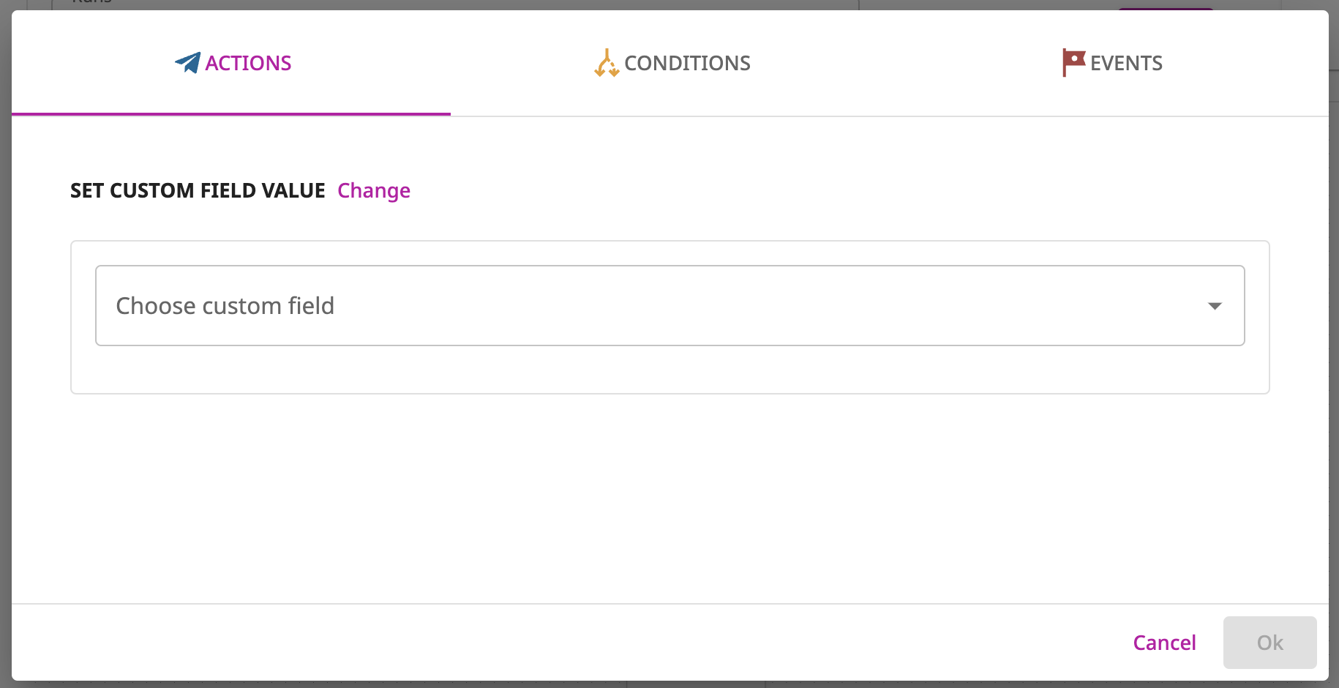Image resolution: width=1339 pixels, height=688 pixels.
Task: Click inside the bordered panel below the dropdown
Action: pyautogui.click(x=669, y=370)
